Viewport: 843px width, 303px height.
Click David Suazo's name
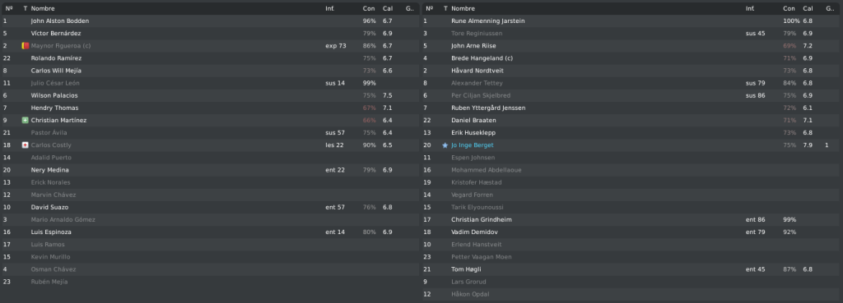49,208
